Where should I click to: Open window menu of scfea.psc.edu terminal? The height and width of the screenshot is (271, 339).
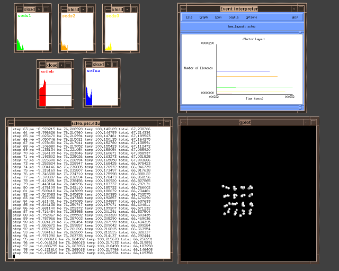click(11, 123)
